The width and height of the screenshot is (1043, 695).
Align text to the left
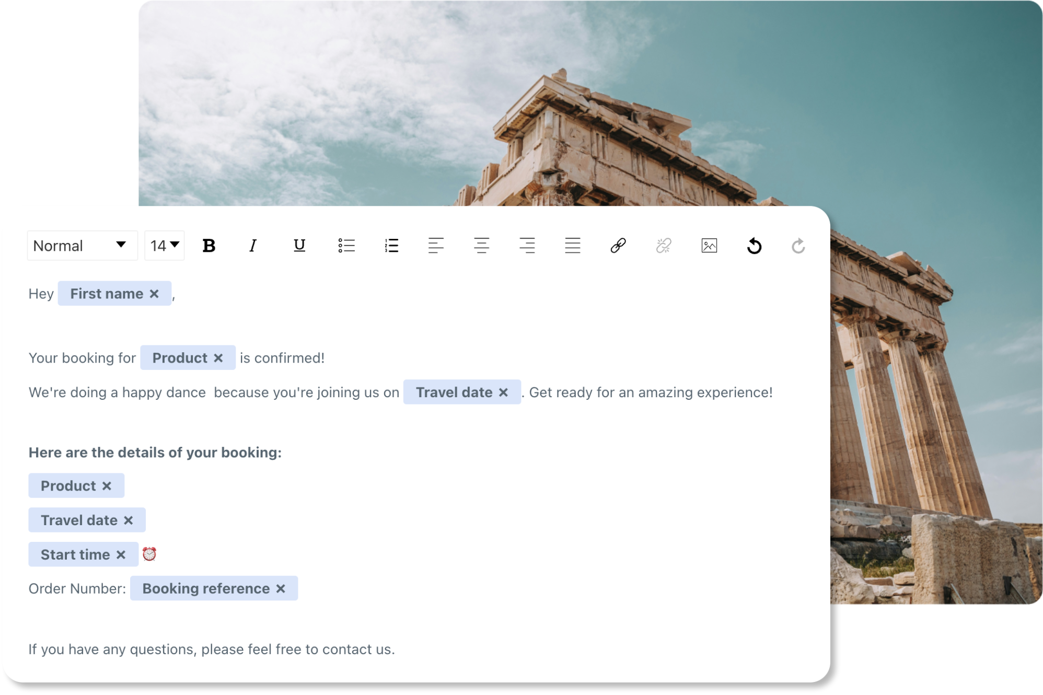point(436,246)
